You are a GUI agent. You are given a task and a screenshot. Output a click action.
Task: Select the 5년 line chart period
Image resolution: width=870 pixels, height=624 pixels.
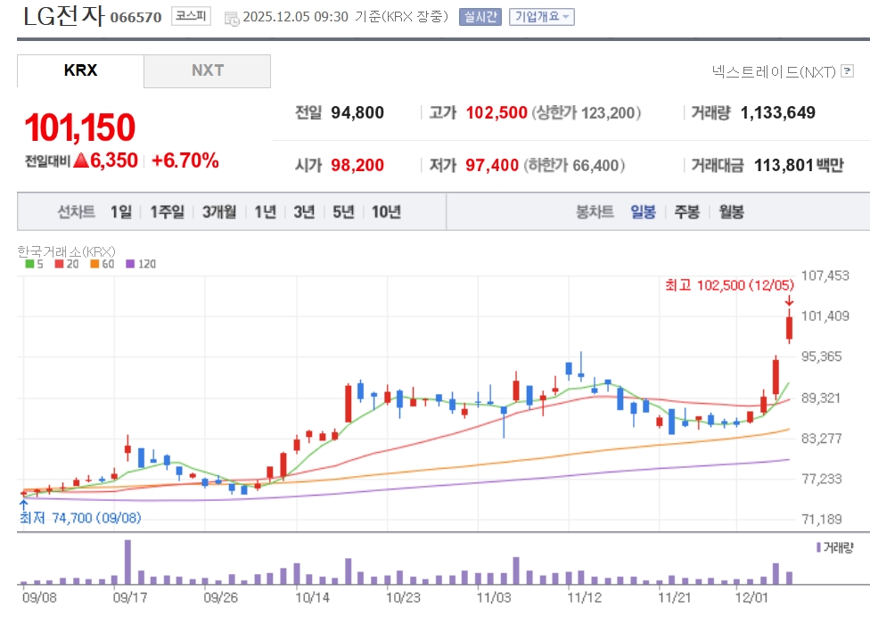pyautogui.click(x=343, y=212)
